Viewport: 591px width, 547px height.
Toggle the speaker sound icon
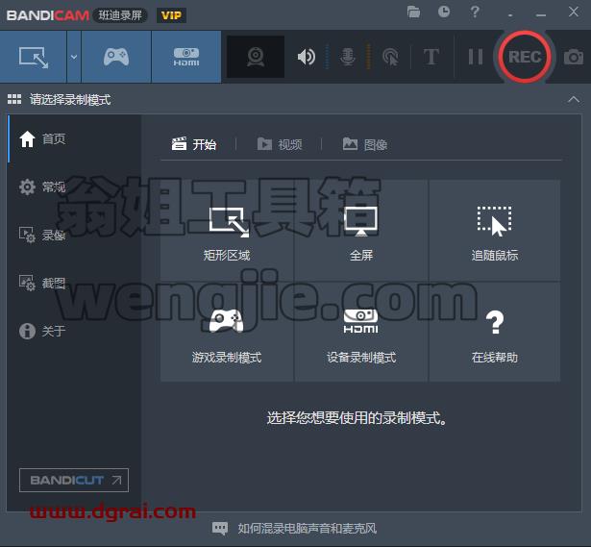306,57
